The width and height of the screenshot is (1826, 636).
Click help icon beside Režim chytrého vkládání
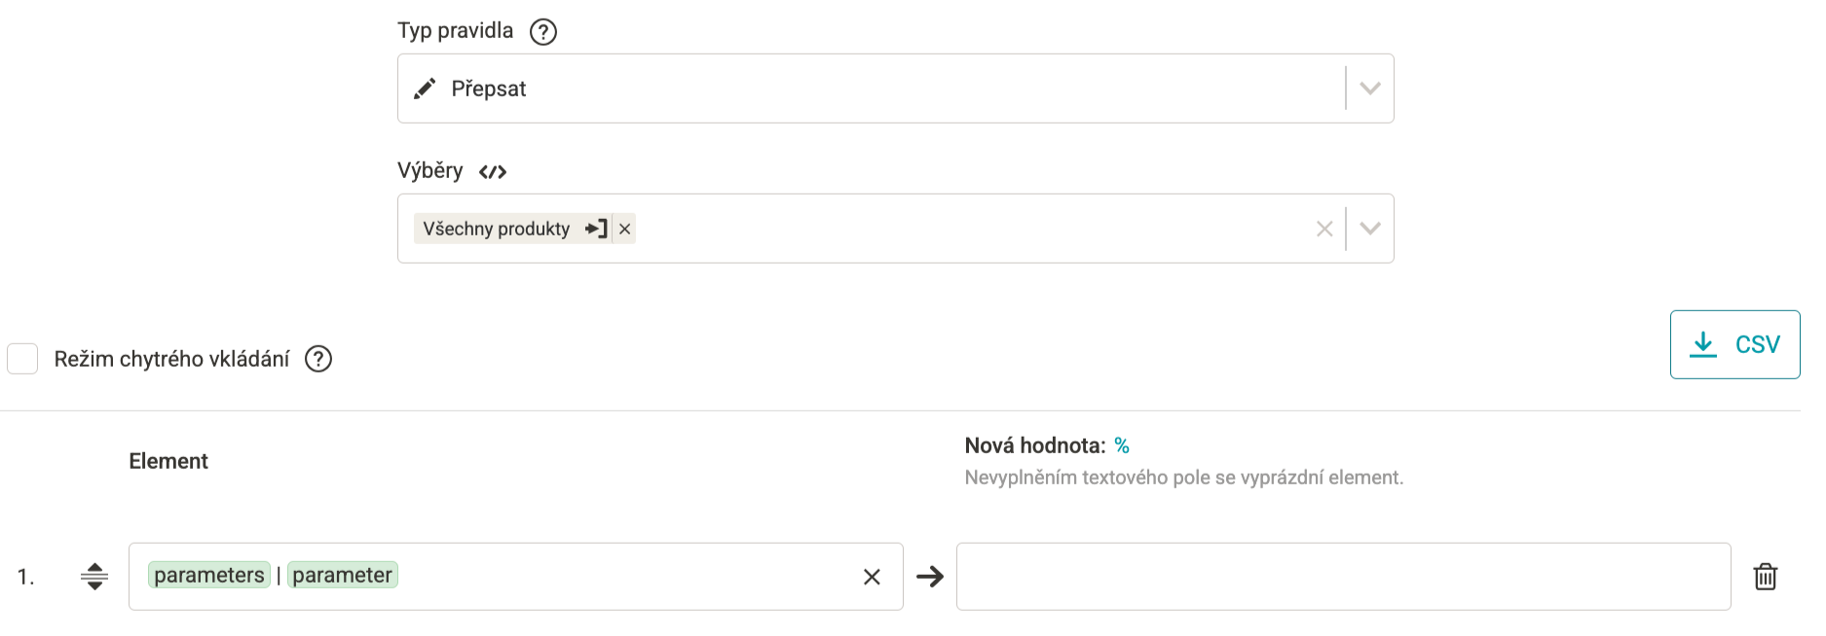[x=318, y=359]
